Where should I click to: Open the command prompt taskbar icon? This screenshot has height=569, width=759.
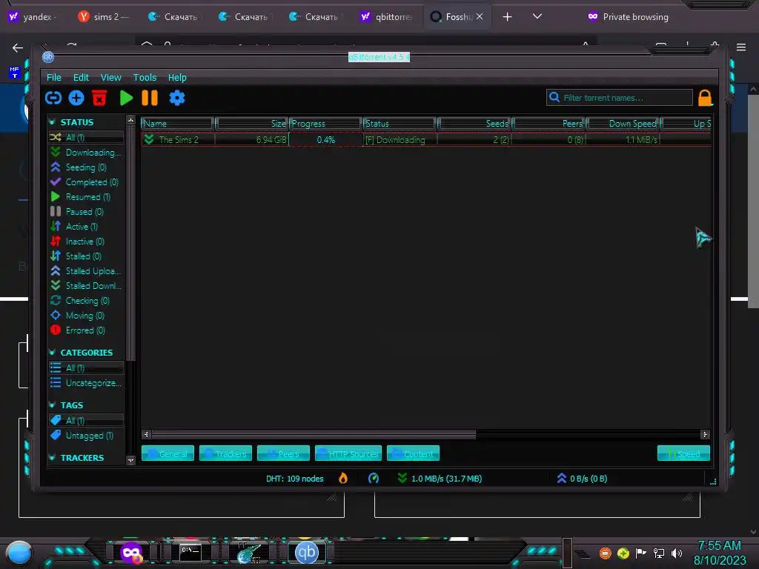(x=190, y=553)
